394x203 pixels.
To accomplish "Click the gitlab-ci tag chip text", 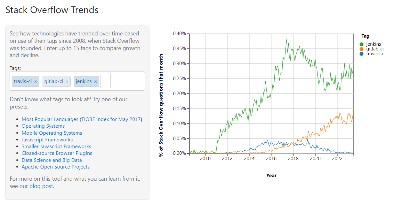I will click(54, 81).
